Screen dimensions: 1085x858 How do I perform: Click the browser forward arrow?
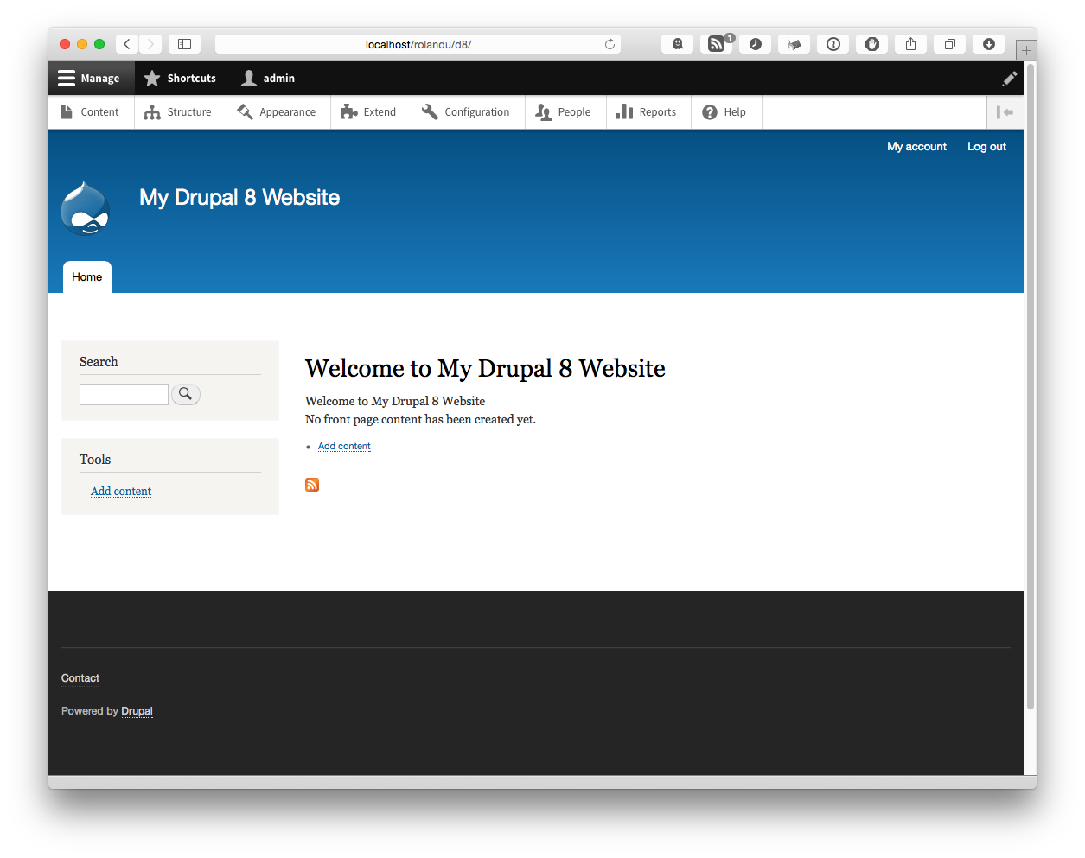150,44
